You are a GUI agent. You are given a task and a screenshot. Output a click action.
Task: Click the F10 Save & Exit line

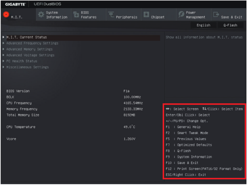(x=182, y=163)
